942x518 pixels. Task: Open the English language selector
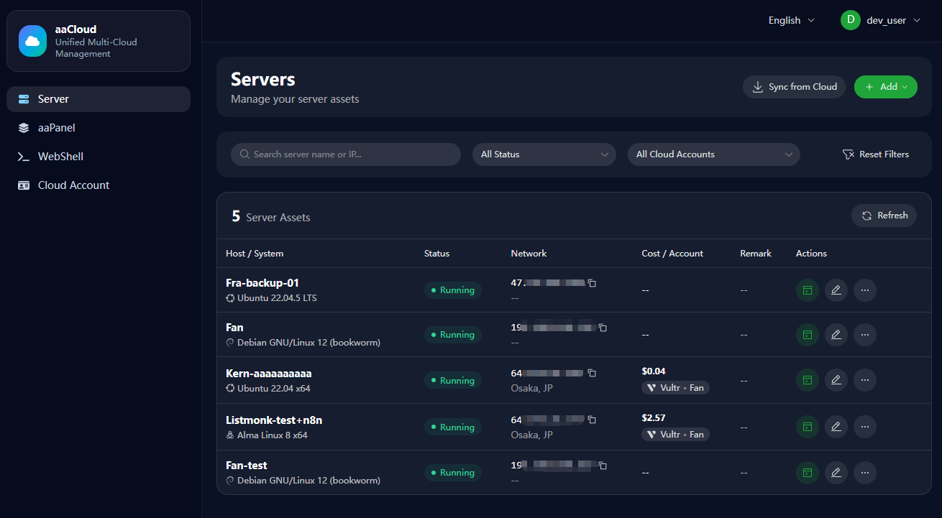coord(791,20)
